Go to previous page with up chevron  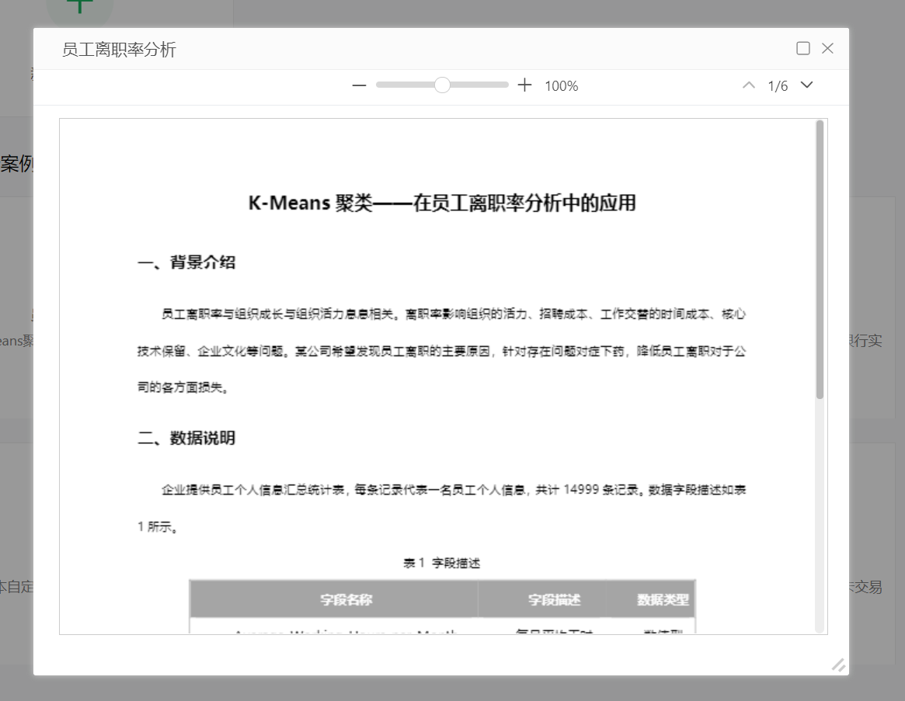click(749, 85)
